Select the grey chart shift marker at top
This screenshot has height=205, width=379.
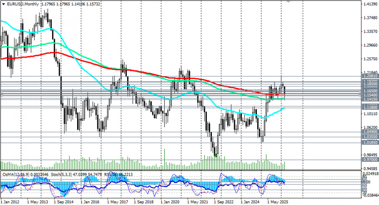pyautogui.click(x=288, y=1)
